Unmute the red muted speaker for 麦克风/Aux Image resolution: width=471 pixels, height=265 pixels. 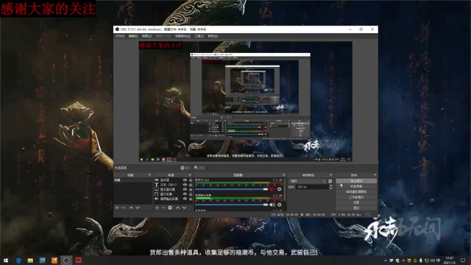[272, 189]
